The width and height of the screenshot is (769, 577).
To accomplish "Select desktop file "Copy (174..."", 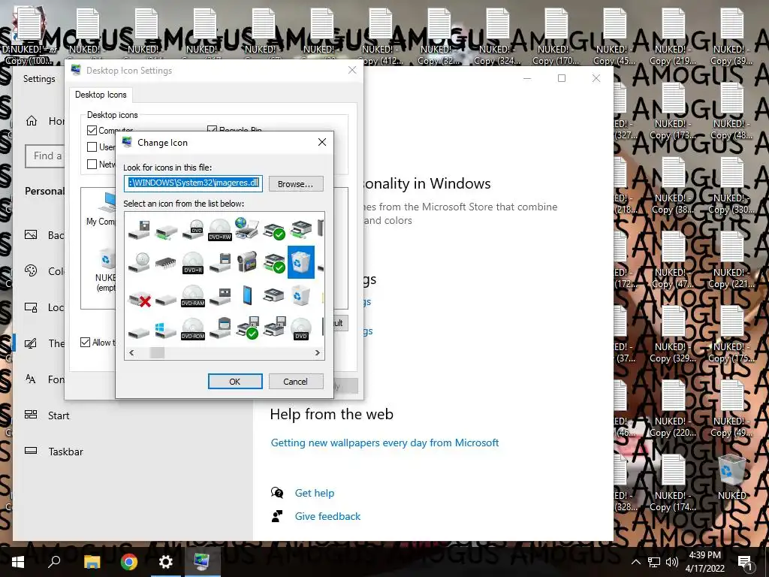I will [x=673, y=483].
